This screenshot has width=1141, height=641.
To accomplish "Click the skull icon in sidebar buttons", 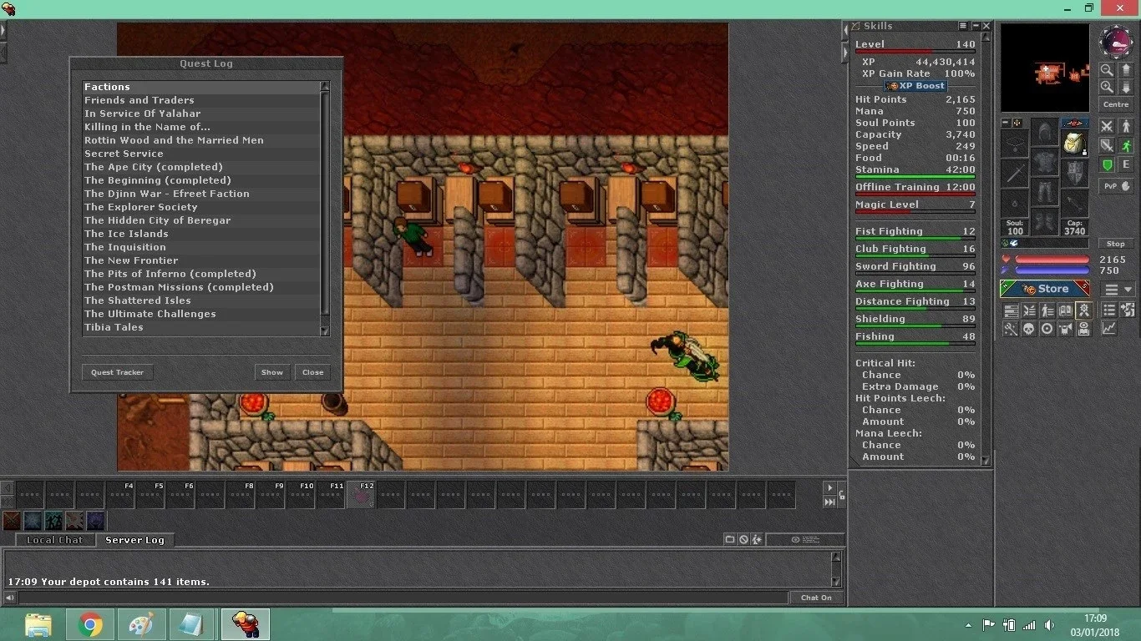I will pos(1029,329).
